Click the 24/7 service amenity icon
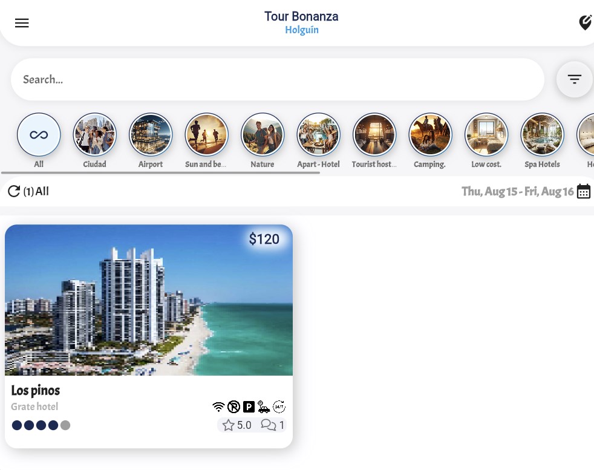 [279, 406]
